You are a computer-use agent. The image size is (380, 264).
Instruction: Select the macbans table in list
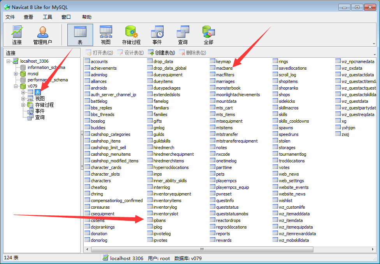point(224,68)
